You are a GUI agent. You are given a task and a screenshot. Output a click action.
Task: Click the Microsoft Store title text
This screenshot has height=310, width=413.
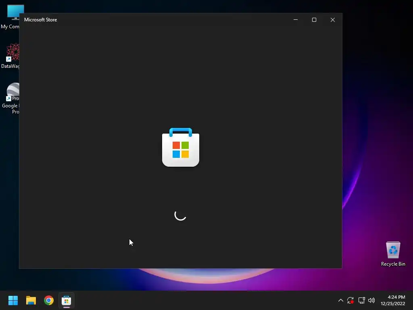pos(41,20)
